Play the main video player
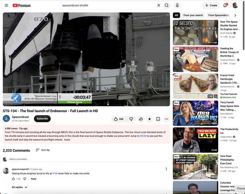The width and height of the screenshot is (245, 194). 86,59
